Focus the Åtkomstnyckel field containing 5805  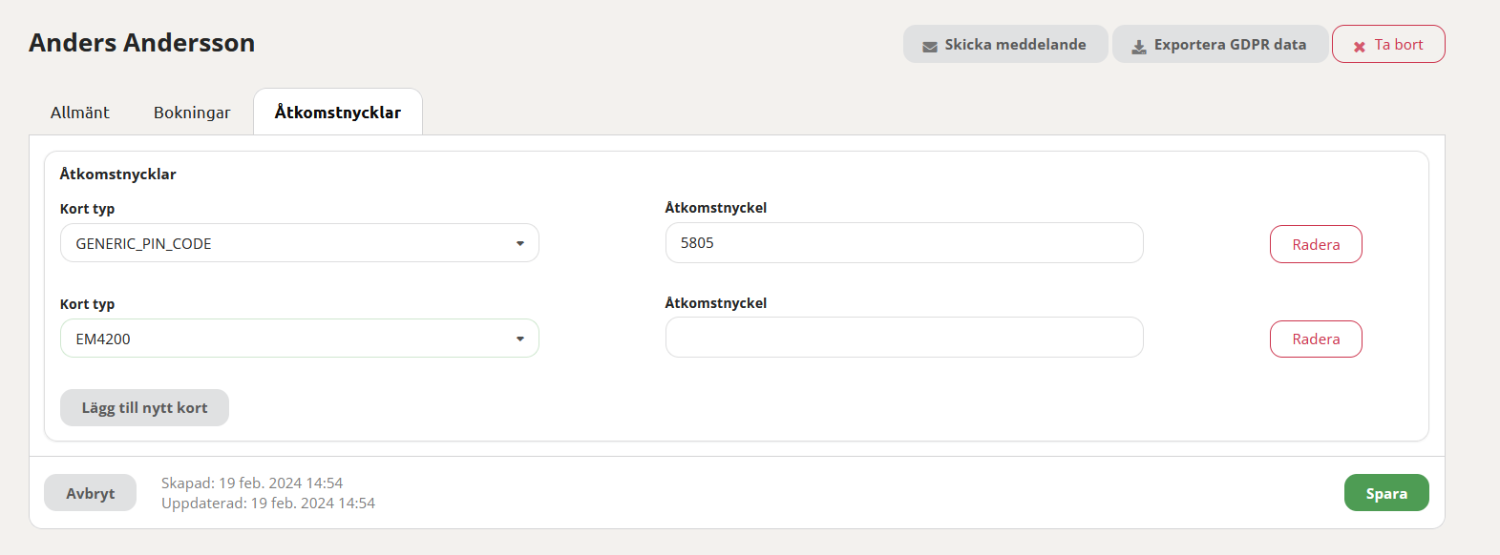[x=904, y=242]
